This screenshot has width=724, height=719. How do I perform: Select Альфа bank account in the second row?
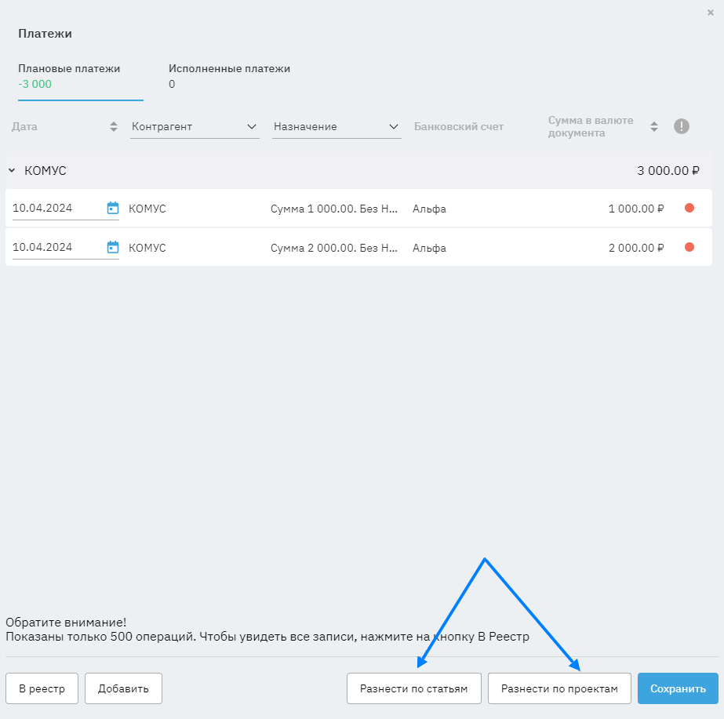pos(429,248)
